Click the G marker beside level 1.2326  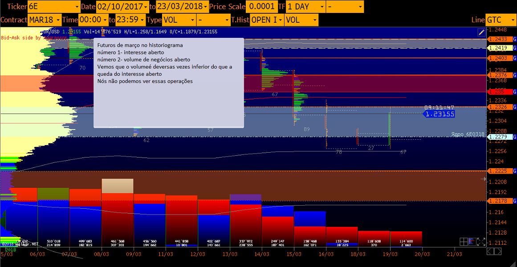pos(515,107)
